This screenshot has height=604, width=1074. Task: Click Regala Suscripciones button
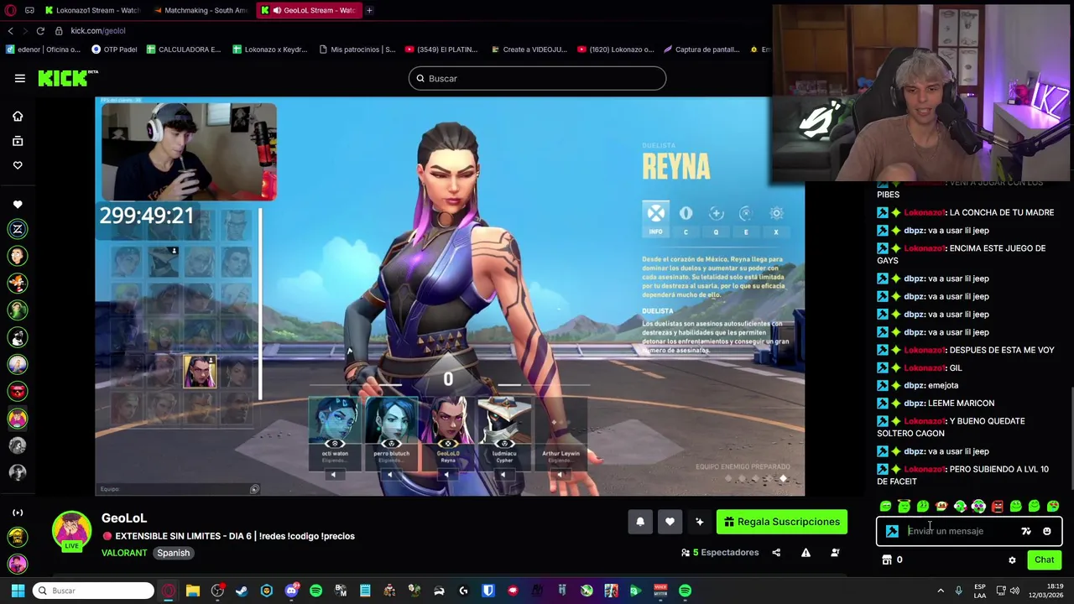[x=782, y=522]
